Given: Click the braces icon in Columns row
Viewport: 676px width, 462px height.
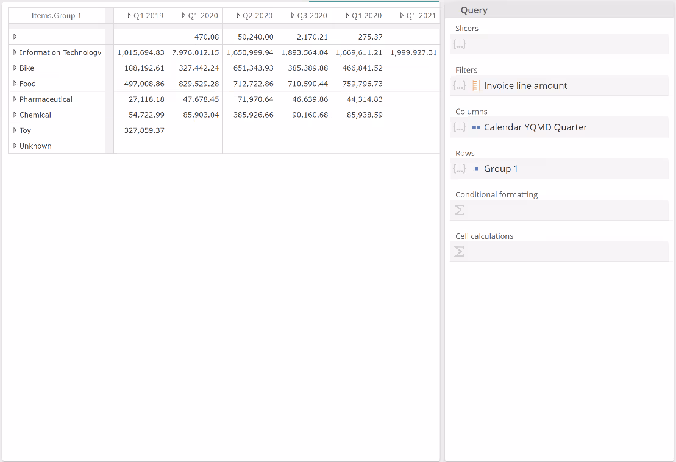Looking at the screenshot, I should (x=460, y=127).
